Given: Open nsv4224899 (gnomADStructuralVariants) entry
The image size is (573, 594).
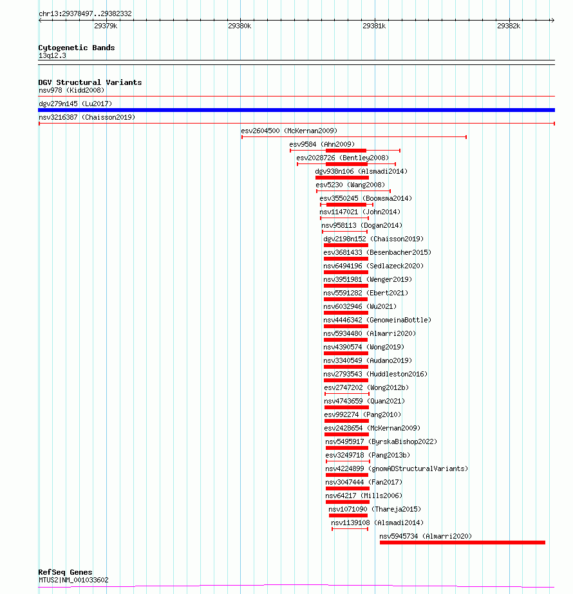Looking at the screenshot, I should point(397,469).
